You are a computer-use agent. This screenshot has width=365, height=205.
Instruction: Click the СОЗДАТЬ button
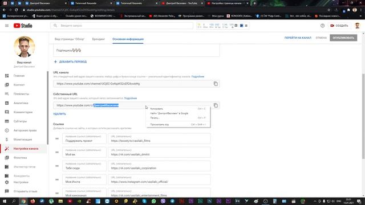click(x=339, y=26)
